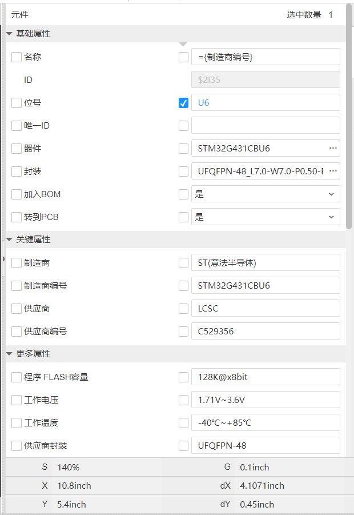
Task: Collapse the 更多属性 section
Action: click(x=9, y=354)
